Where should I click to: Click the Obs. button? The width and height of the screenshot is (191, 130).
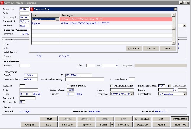click(x=161, y=119)
